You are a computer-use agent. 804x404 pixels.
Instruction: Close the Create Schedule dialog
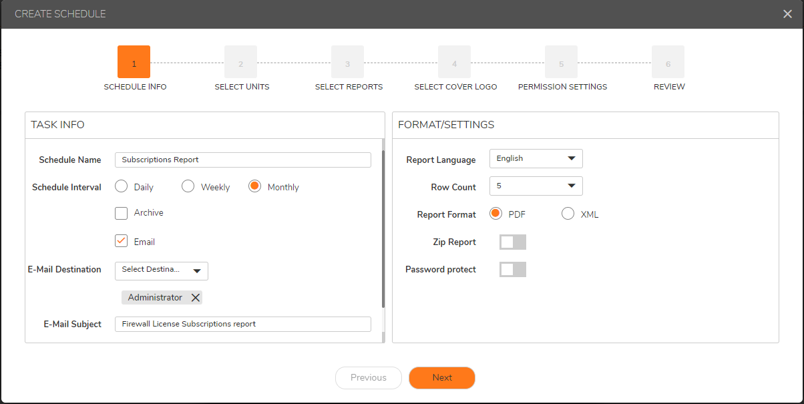tap(787, 14)
